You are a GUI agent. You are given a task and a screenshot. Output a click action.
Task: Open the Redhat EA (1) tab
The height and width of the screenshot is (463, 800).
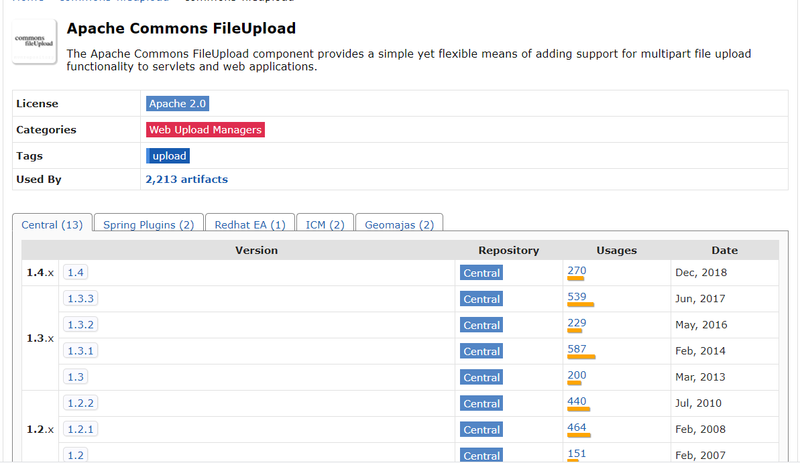pyautogui.click(x=250, y=224)
